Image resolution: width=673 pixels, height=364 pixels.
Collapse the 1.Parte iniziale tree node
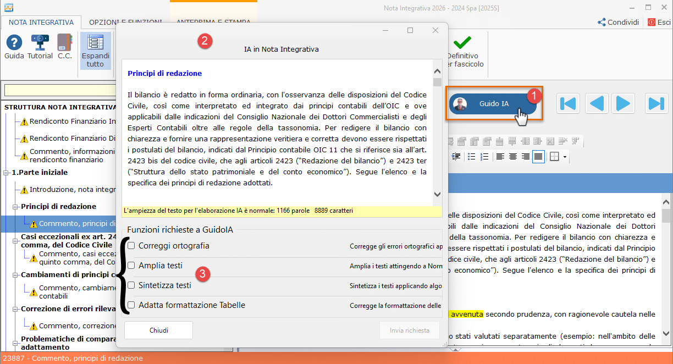click(x=6, y=173)
